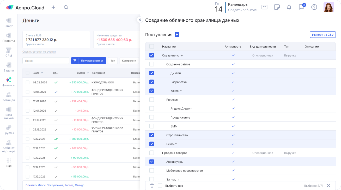Click the Поиск input field
341x190 pixels.
46,61
